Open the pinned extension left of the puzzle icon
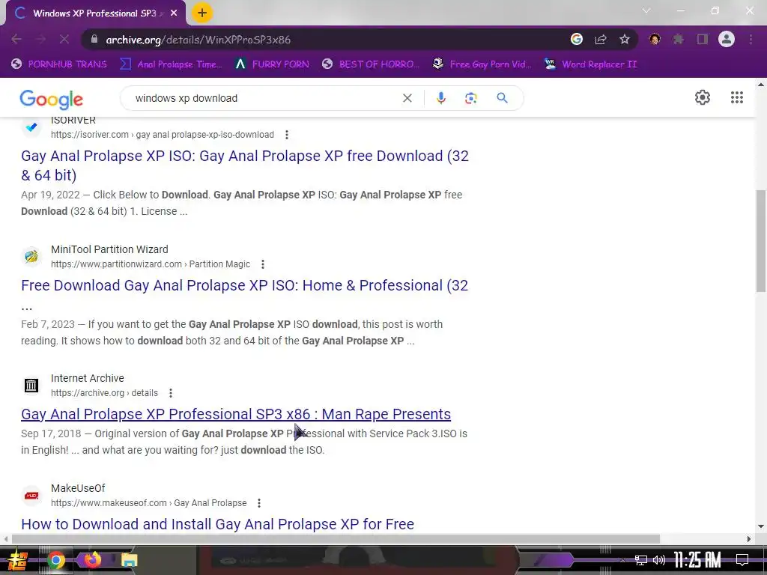Viewport: 767px width, 575px height. pos(655,39)
